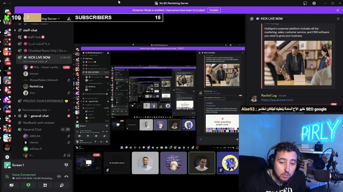Screen dimensions: 343x192
Task: Open server icon with 115 badge
Action: click(7, 61)
